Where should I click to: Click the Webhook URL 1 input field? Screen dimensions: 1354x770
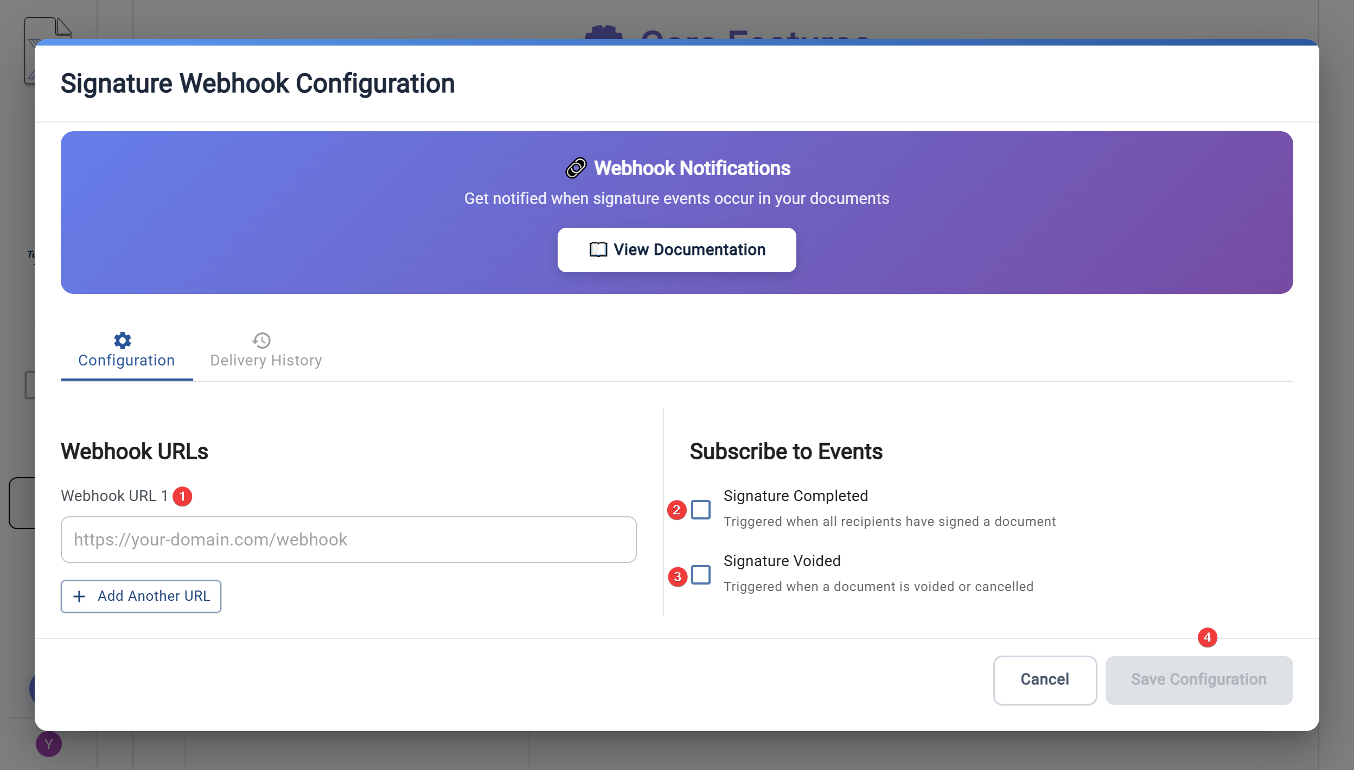click(348, 540)
